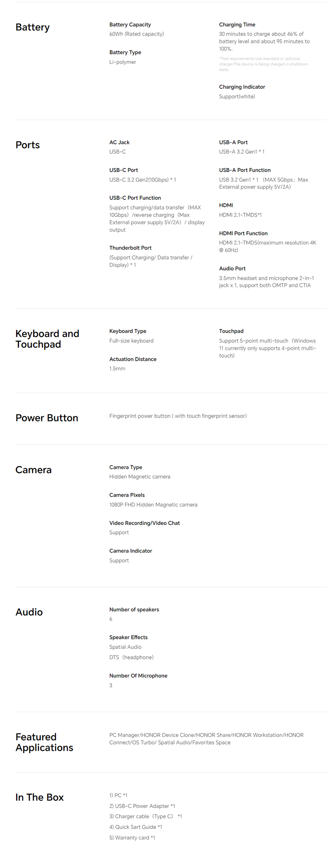The height and width of the screenshot is (856, 327).
Task: Click the Battery Capacity label
Action: [130, 25]
